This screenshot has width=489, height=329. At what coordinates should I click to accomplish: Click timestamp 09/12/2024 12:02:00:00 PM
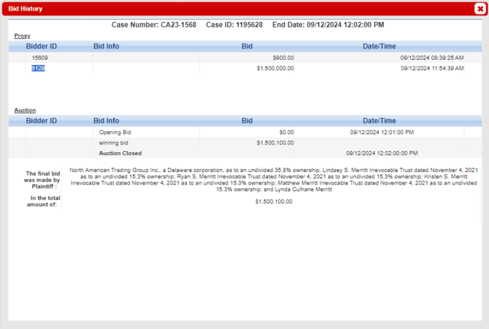click(382, 153)
